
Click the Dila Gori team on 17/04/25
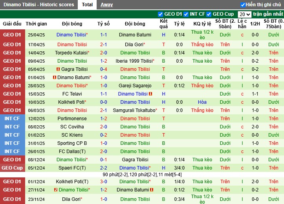[135, 44]
